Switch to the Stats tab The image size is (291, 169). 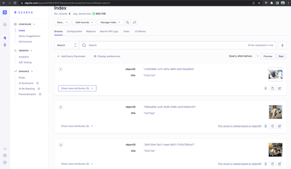tap(126, 31)
